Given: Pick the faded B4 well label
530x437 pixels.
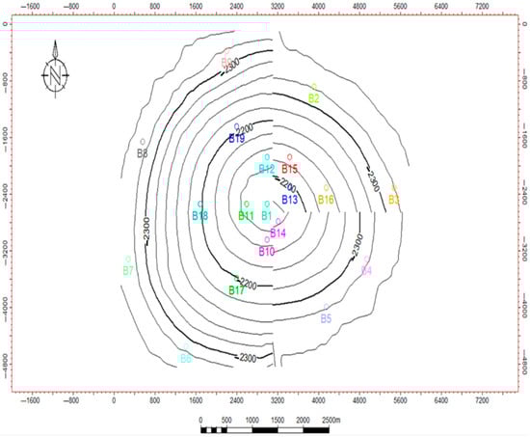Looking at the screenshot, I should [x=366, y=271].
